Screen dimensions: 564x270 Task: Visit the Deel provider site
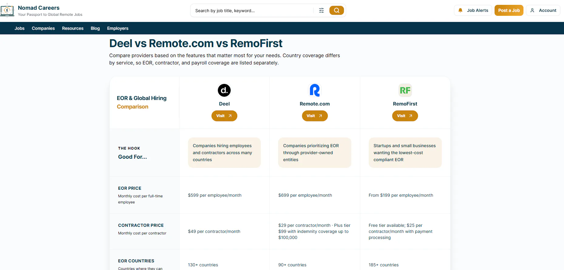click(x=224, y=116)
